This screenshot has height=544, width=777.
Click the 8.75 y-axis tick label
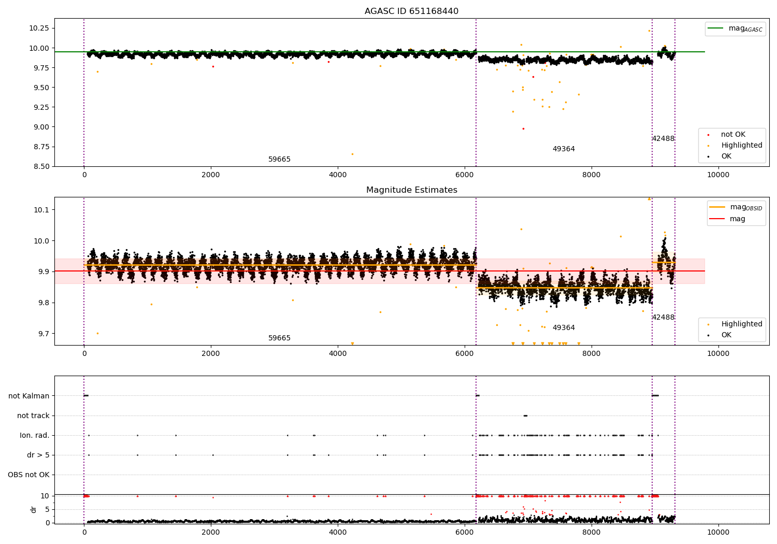point(41,147)
